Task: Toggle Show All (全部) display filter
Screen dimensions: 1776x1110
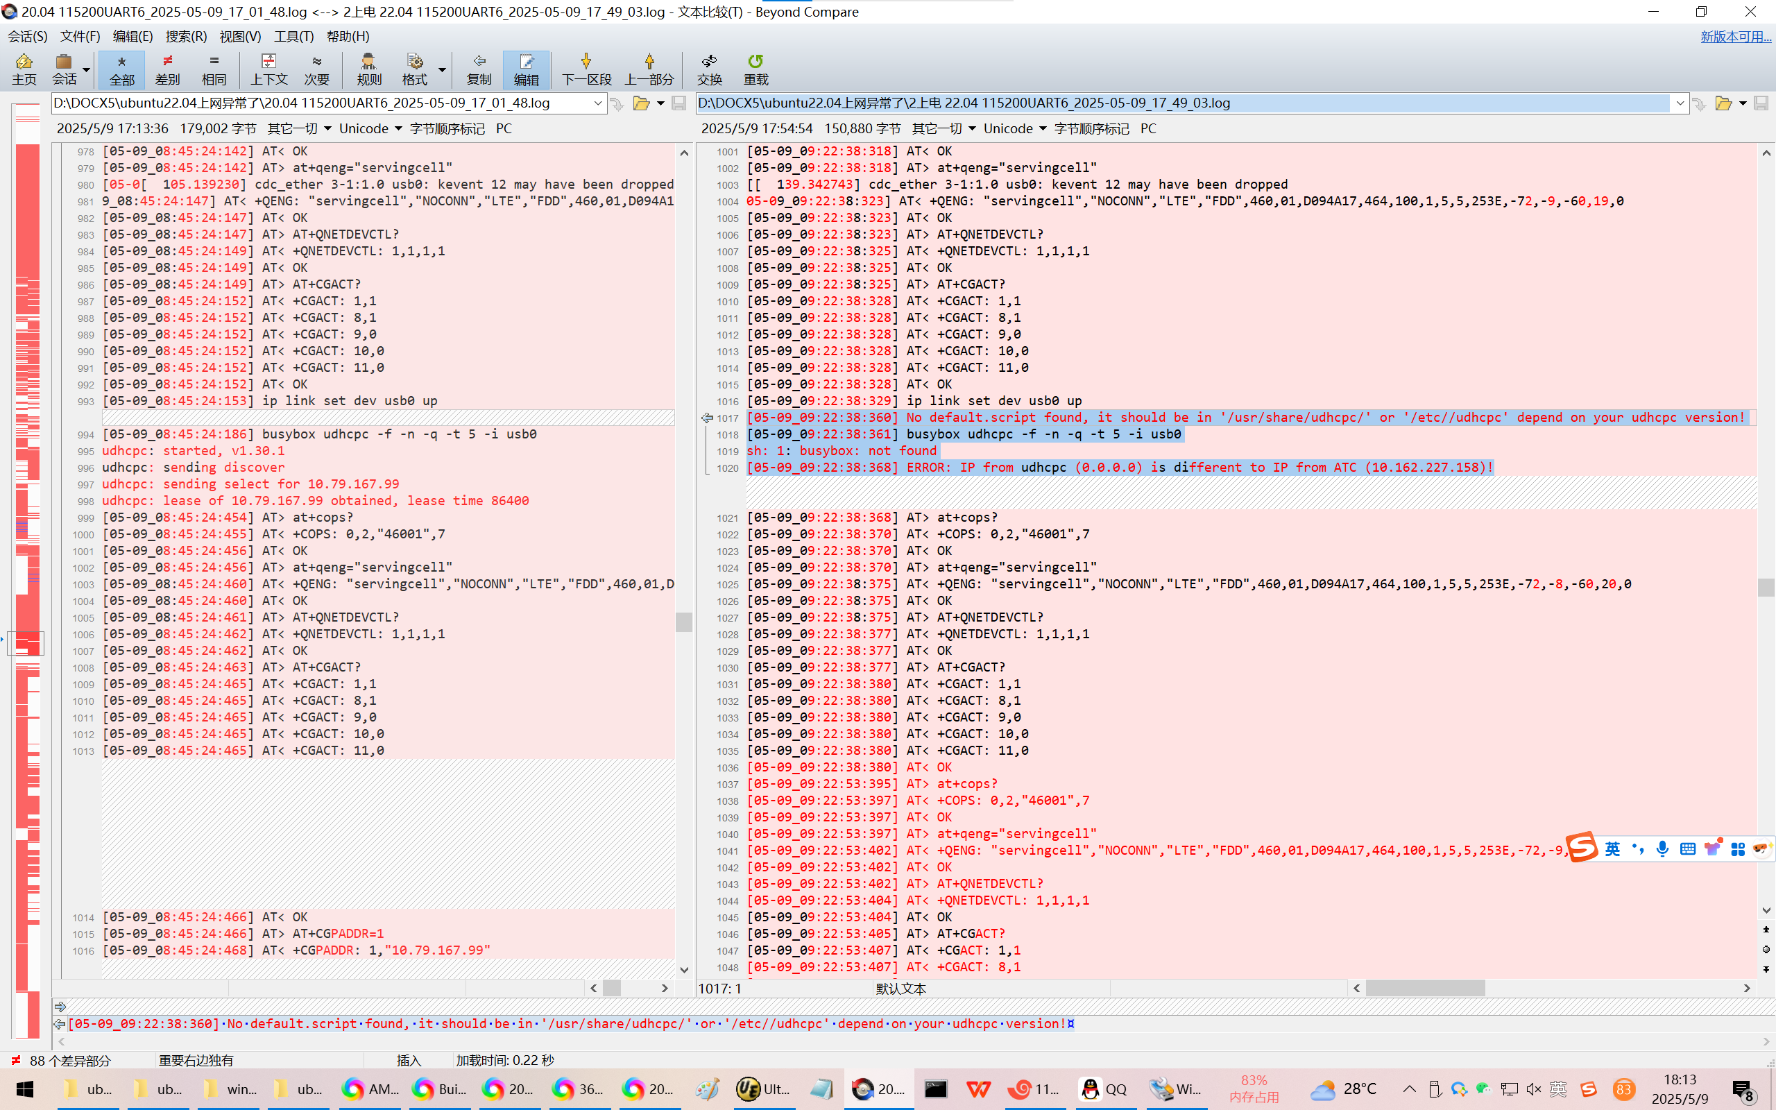Action: point(122,69)
